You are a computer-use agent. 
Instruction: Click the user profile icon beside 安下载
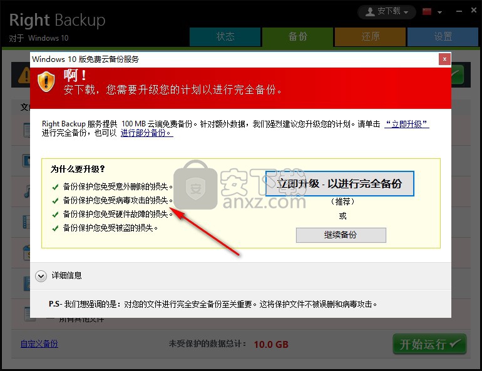click(370, 12)
